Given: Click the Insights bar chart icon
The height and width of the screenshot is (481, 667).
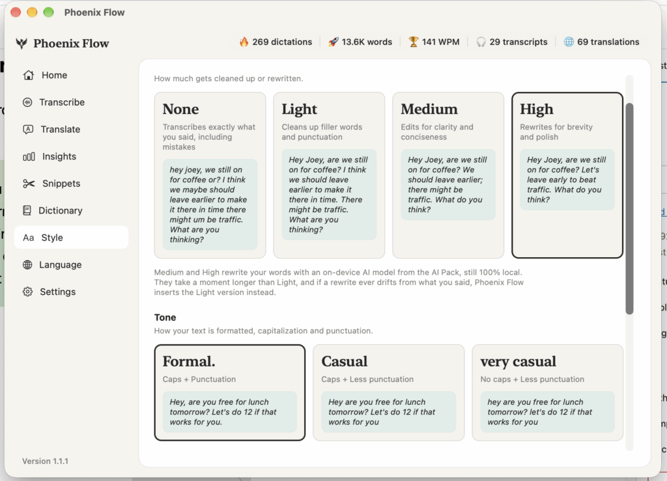Looking at the screenshot, I should [x=29, y=157].
